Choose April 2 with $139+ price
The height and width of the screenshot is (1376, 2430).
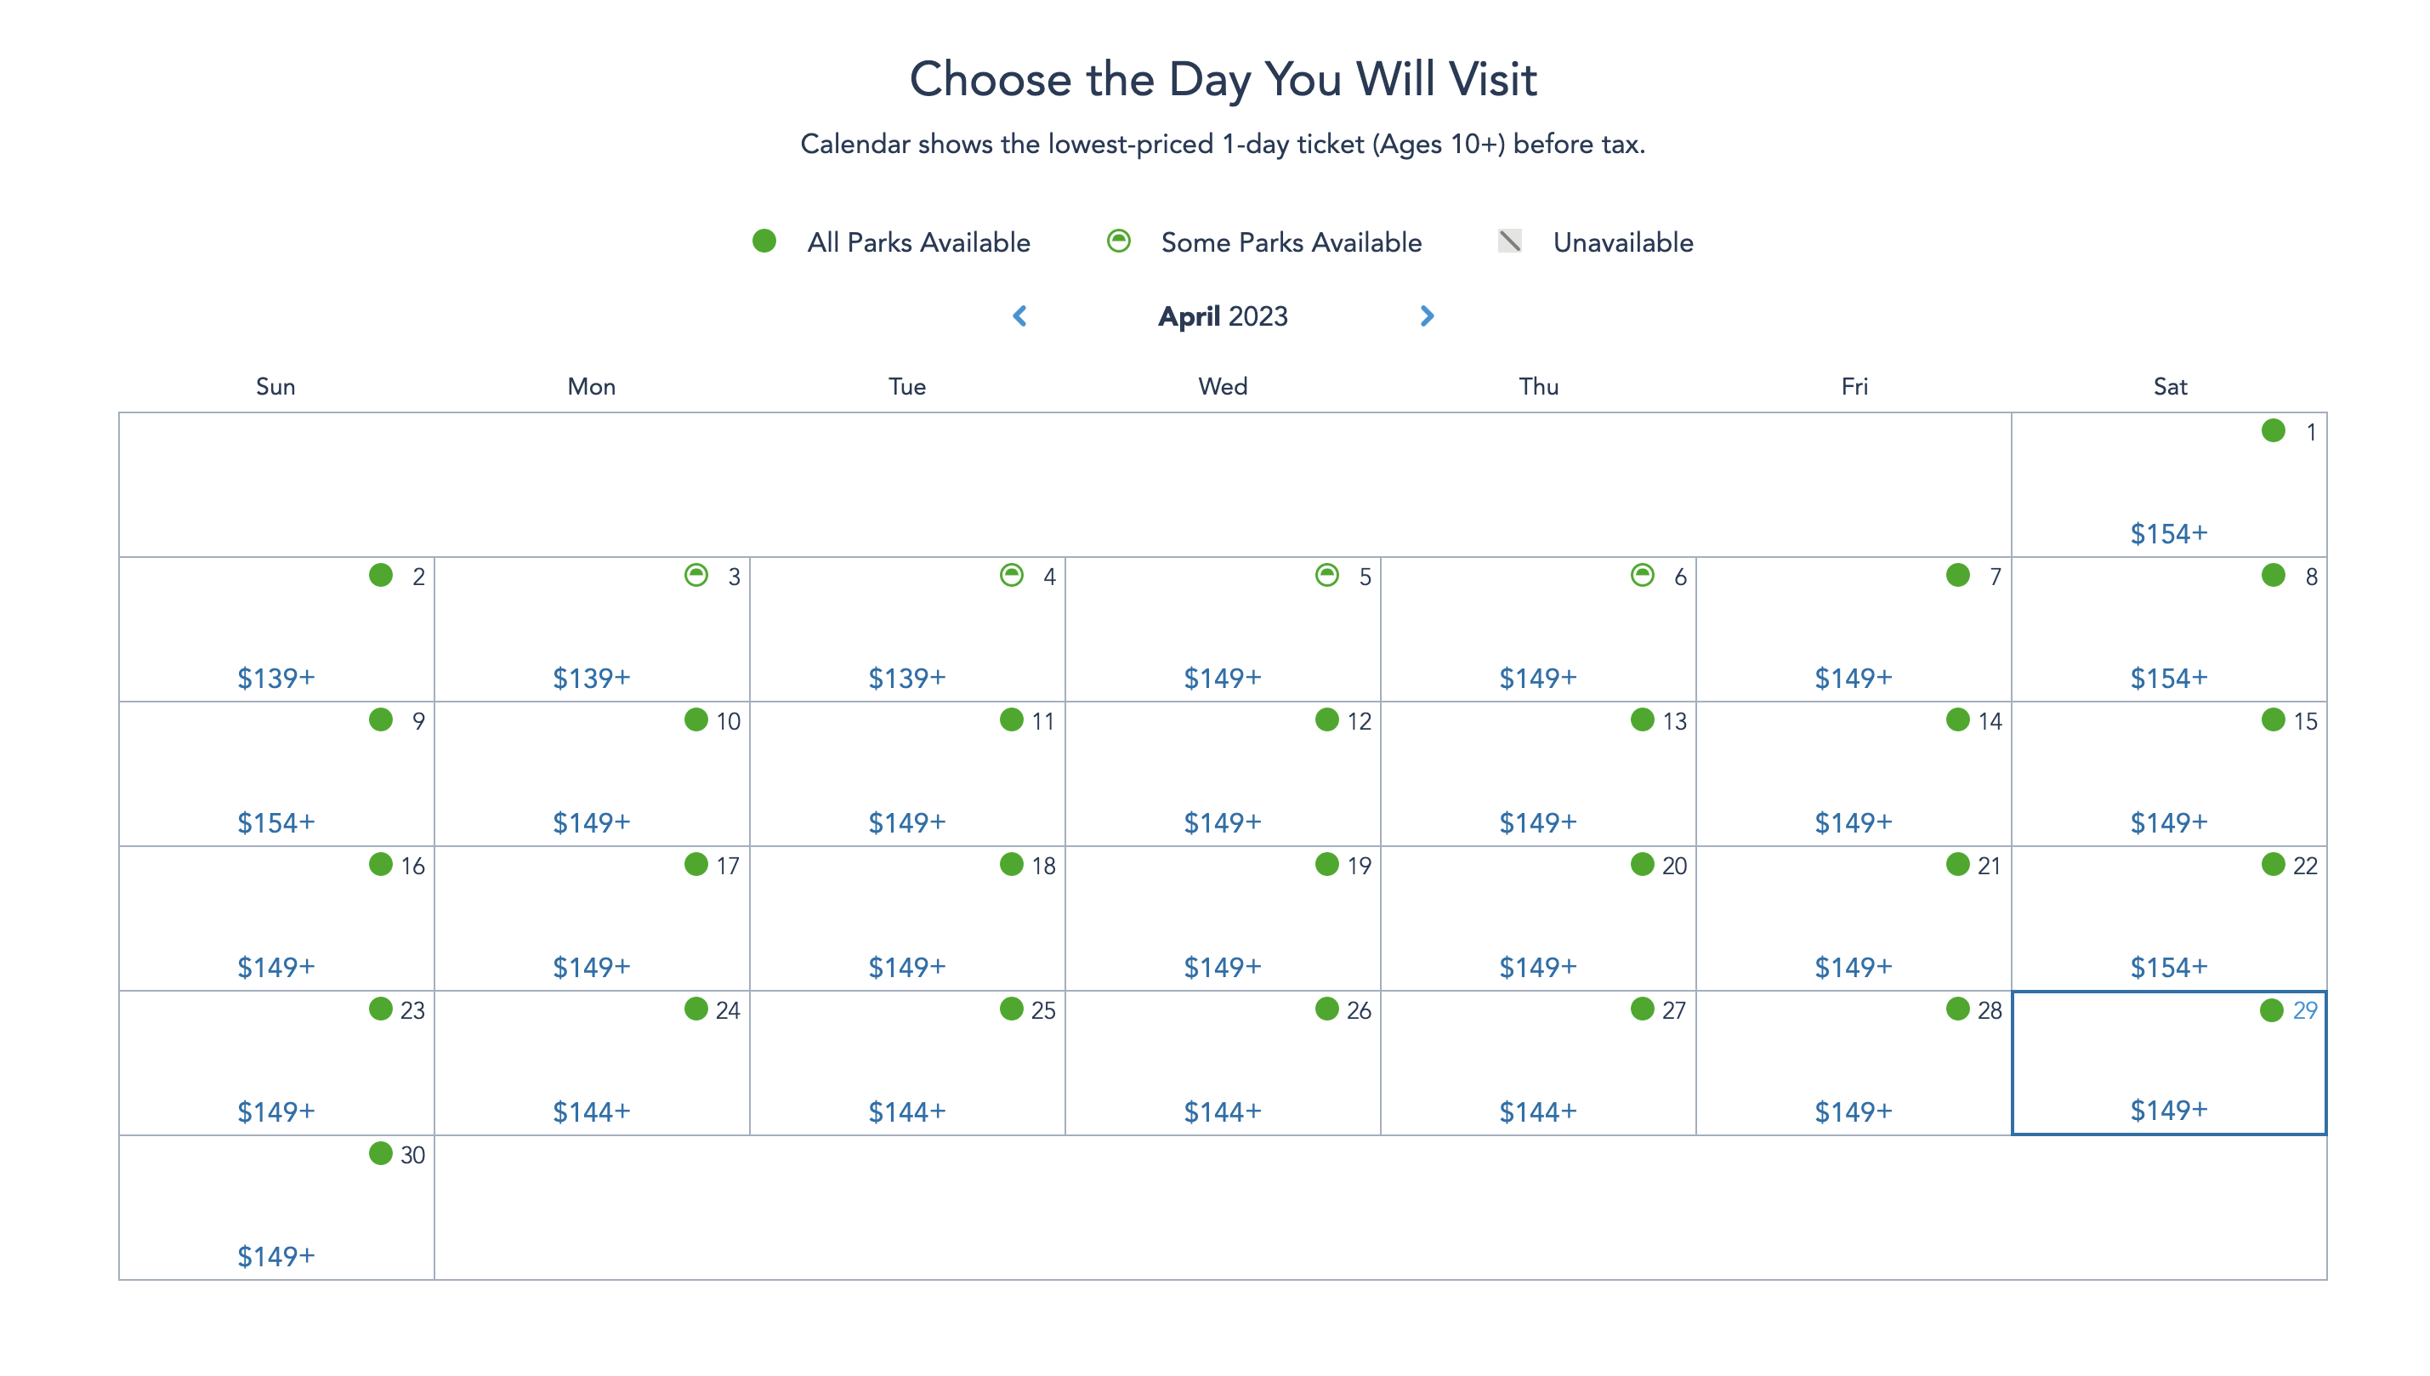(275, 629)
